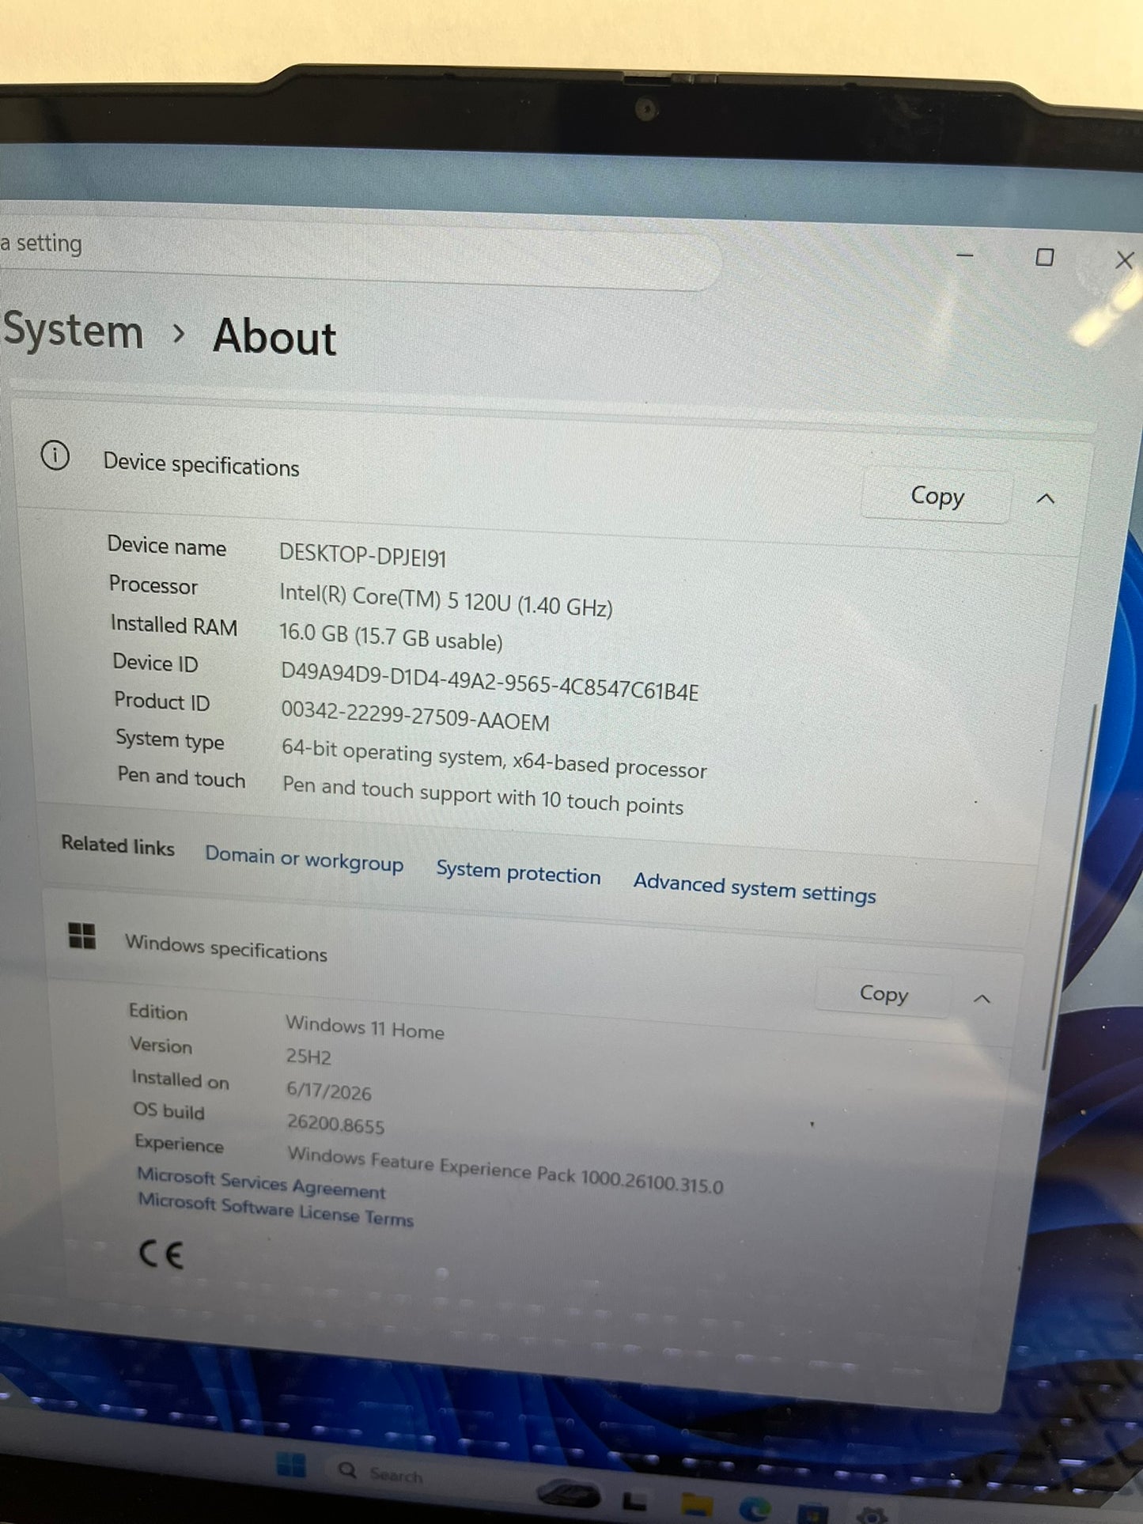The image size is (1143, 1524).
Task: Select installed RAM value 16.0 GB
Action: (391, 637)
